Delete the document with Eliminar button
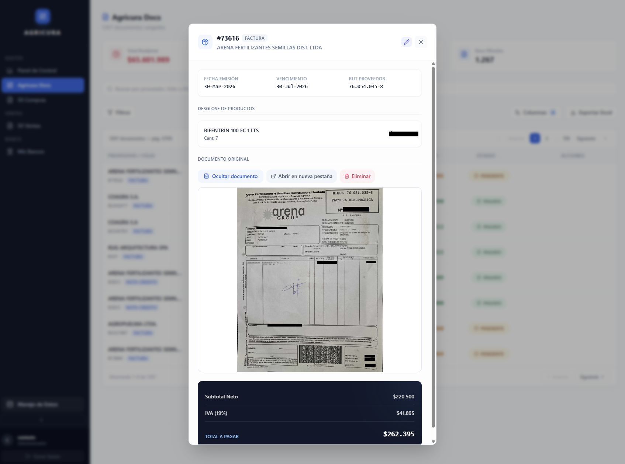Image resolution: width=625 pixels, height=464 pixels. click(357, 176)
